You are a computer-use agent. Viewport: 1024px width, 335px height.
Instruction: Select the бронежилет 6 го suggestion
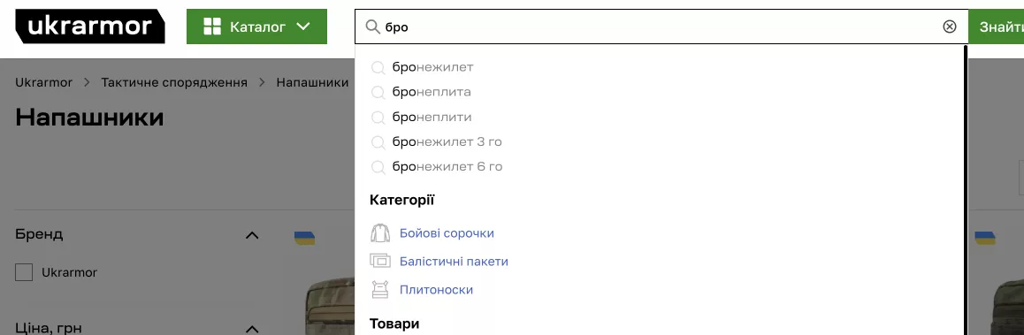(447, 166)
